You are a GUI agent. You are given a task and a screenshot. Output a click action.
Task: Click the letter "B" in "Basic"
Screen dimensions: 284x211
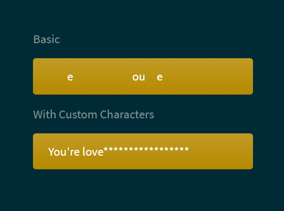coord(36,39)
